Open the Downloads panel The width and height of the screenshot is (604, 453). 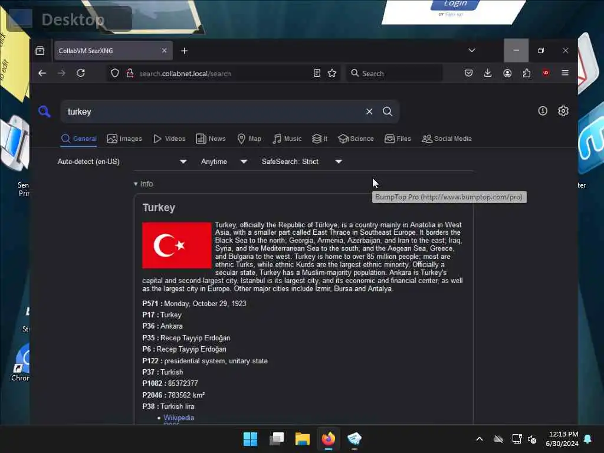point(488,73)
